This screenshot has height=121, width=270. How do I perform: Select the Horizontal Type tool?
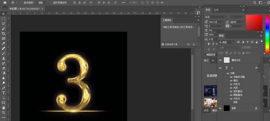pos(3,93)
